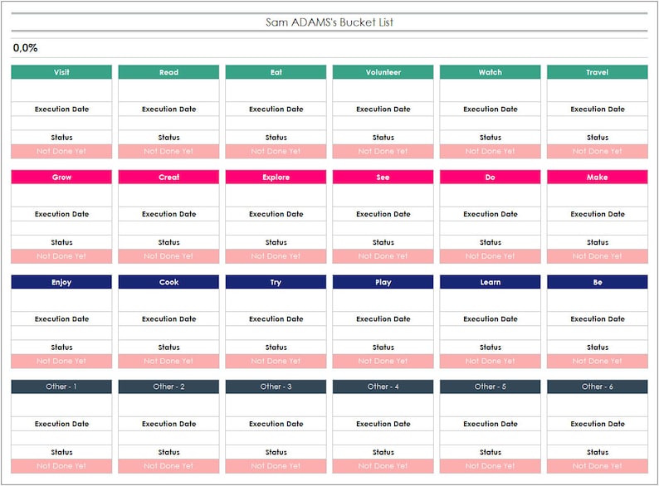Click the empty item field under Explore
This screenshot has width=659, height=486.
tap(276, 195)
